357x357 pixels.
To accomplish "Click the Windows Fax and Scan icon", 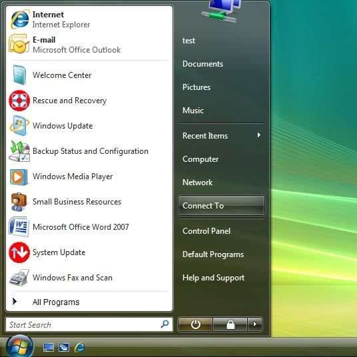I will point(19,278).
